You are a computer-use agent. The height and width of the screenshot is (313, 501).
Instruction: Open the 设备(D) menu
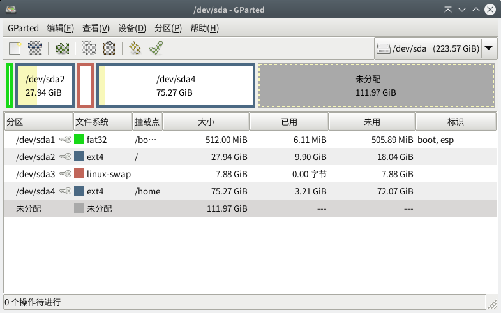[132, 28]
